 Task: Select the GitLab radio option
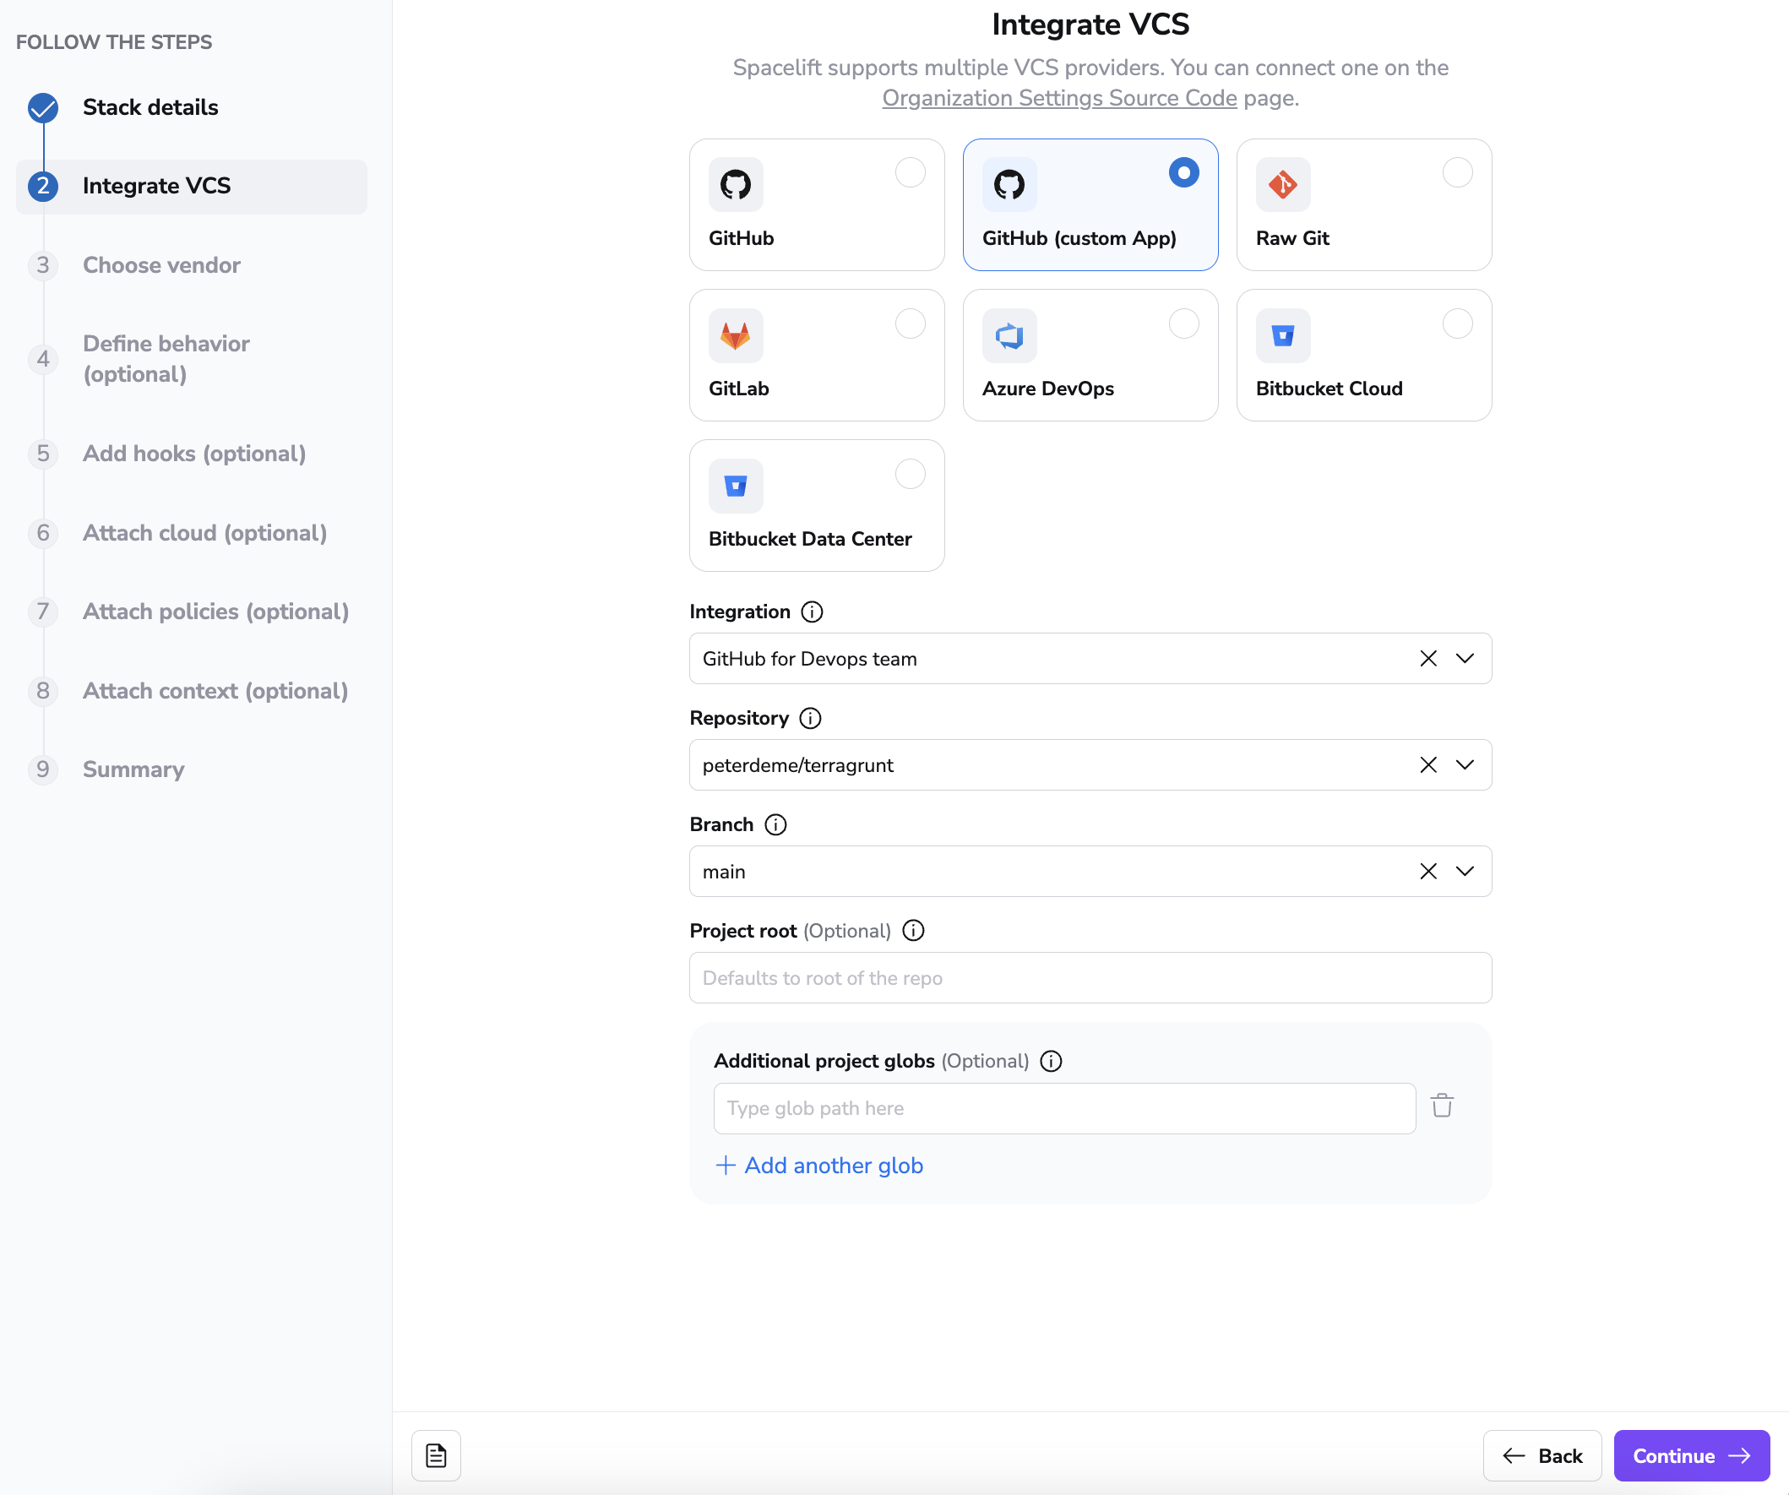click(x=910, y=323)
